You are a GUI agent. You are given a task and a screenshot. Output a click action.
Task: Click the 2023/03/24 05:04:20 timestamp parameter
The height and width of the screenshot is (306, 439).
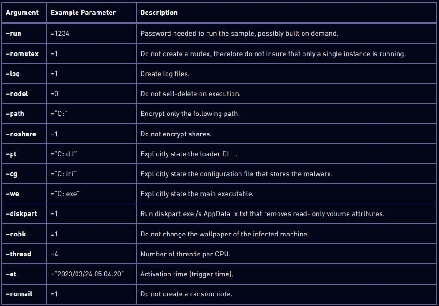point(87,274)
